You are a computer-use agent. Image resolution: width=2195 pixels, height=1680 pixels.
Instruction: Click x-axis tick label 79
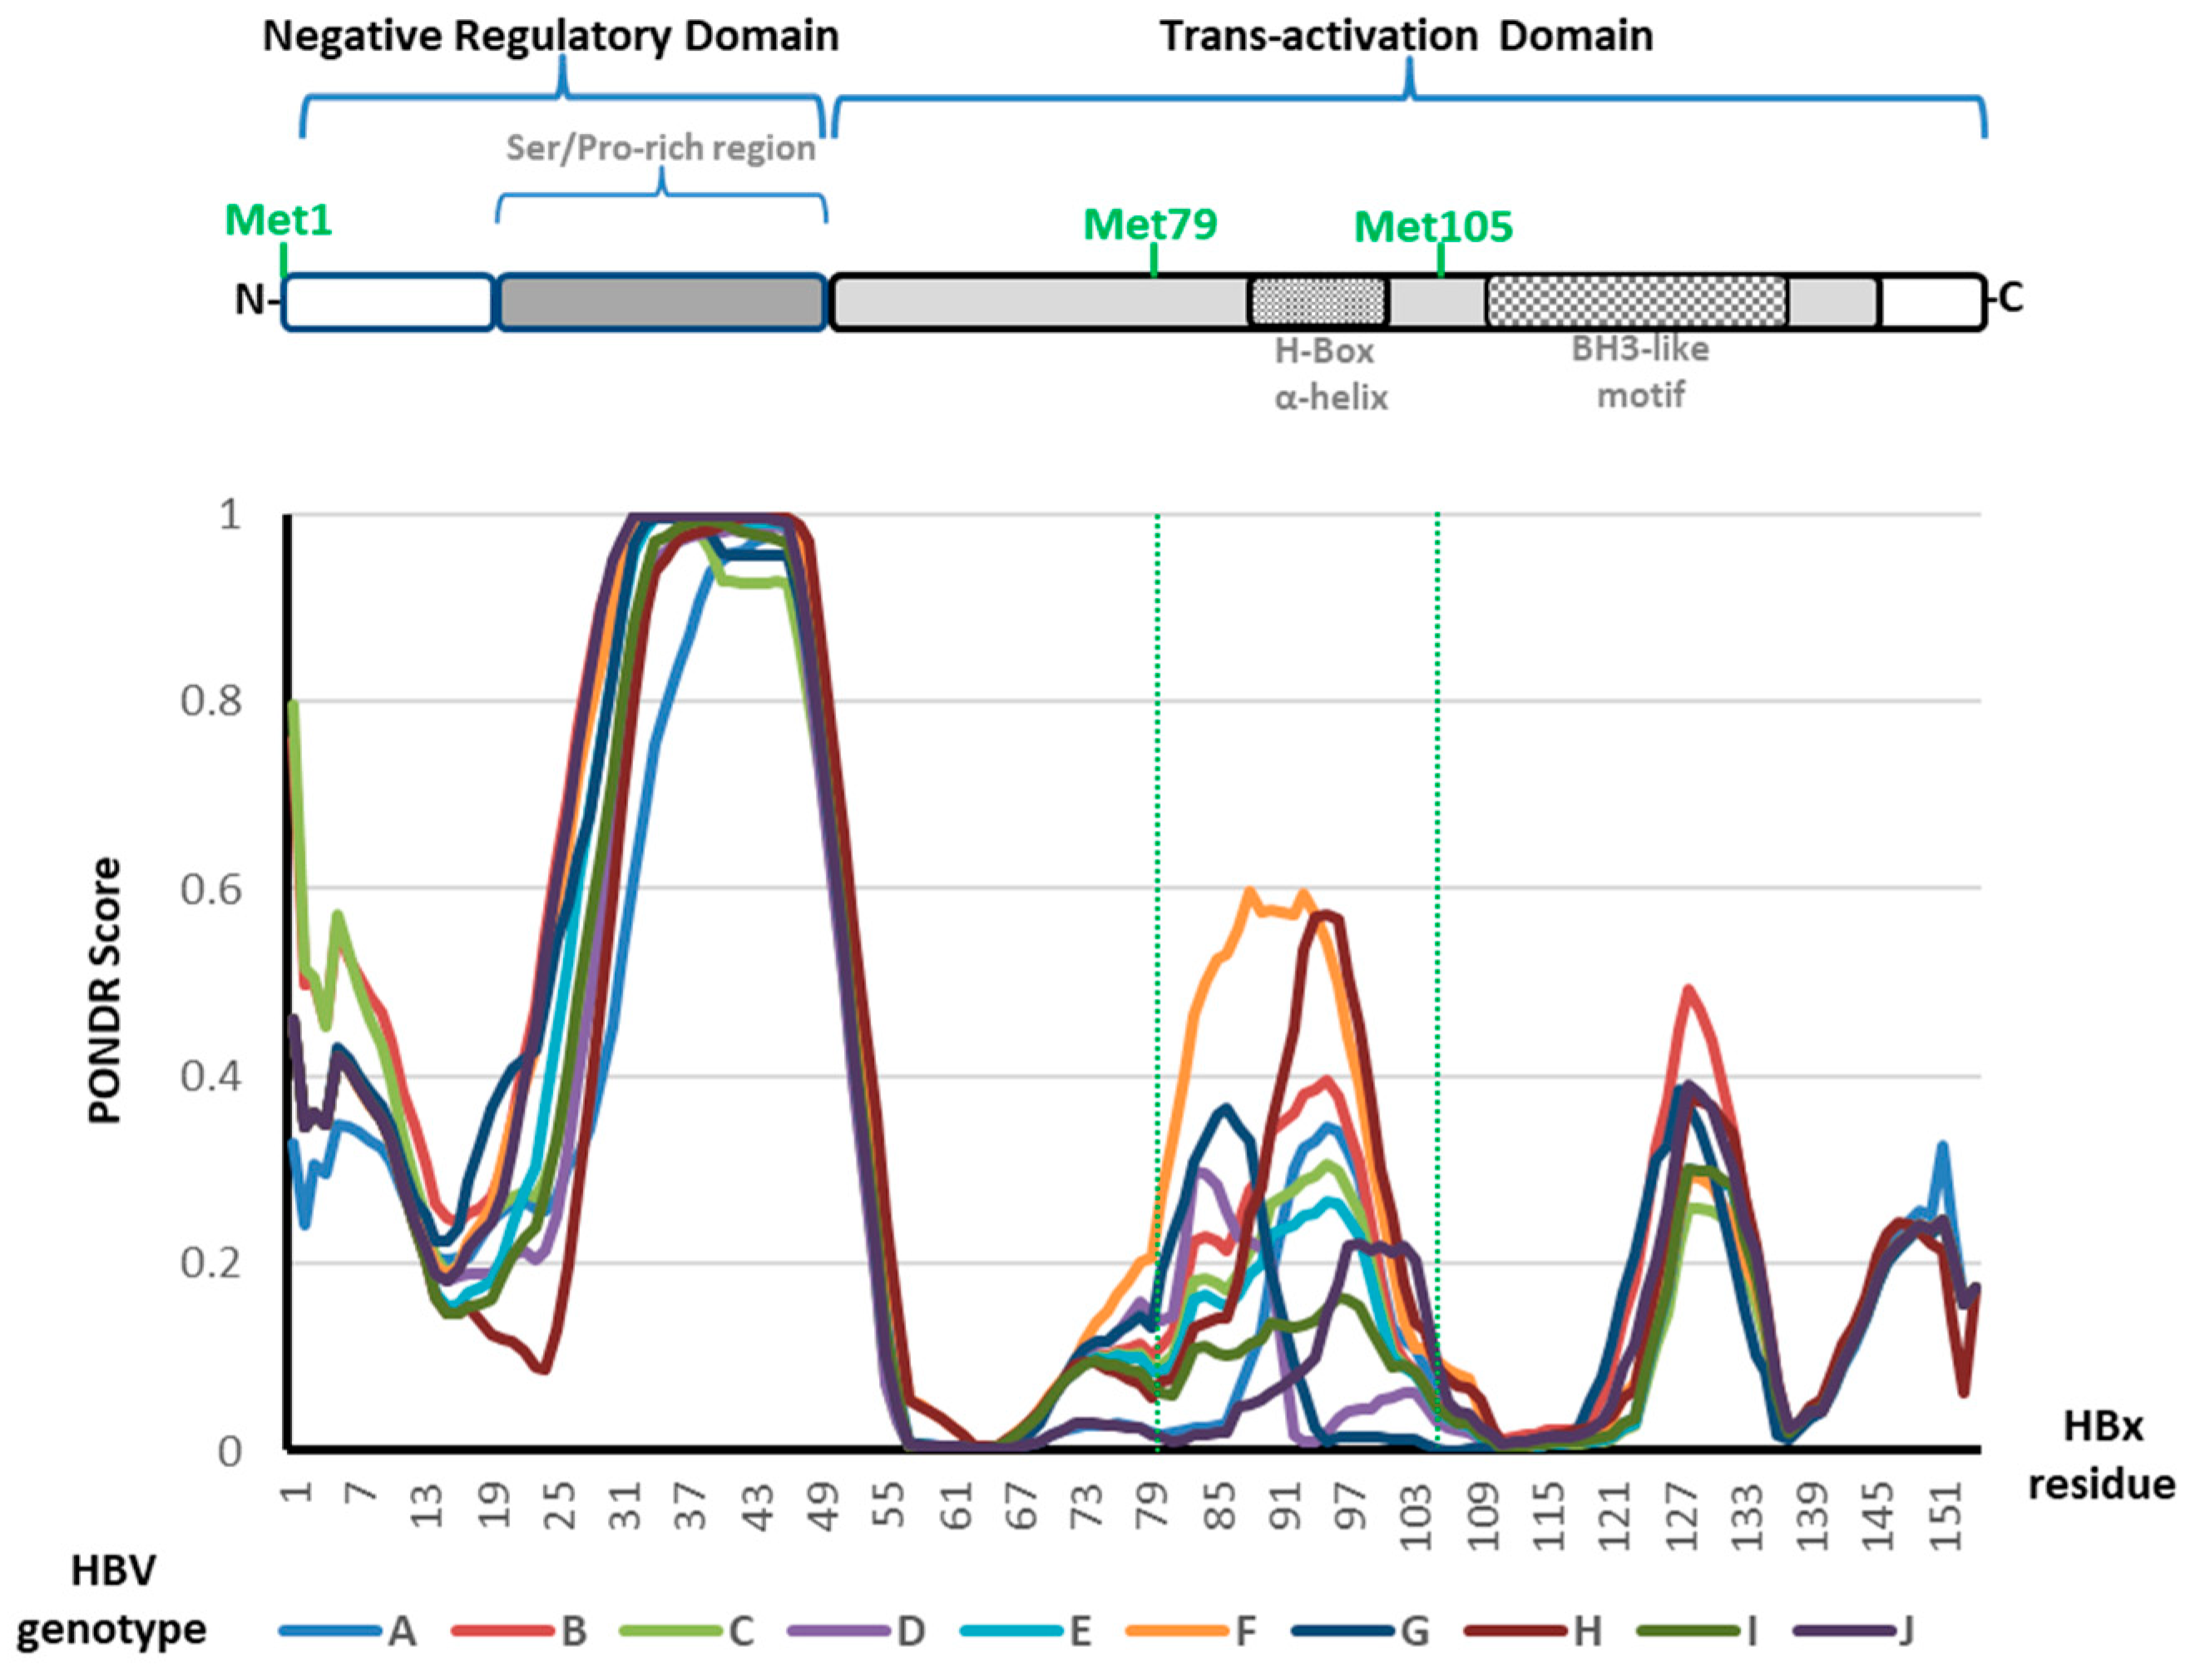click(x=1154, y=1508)
